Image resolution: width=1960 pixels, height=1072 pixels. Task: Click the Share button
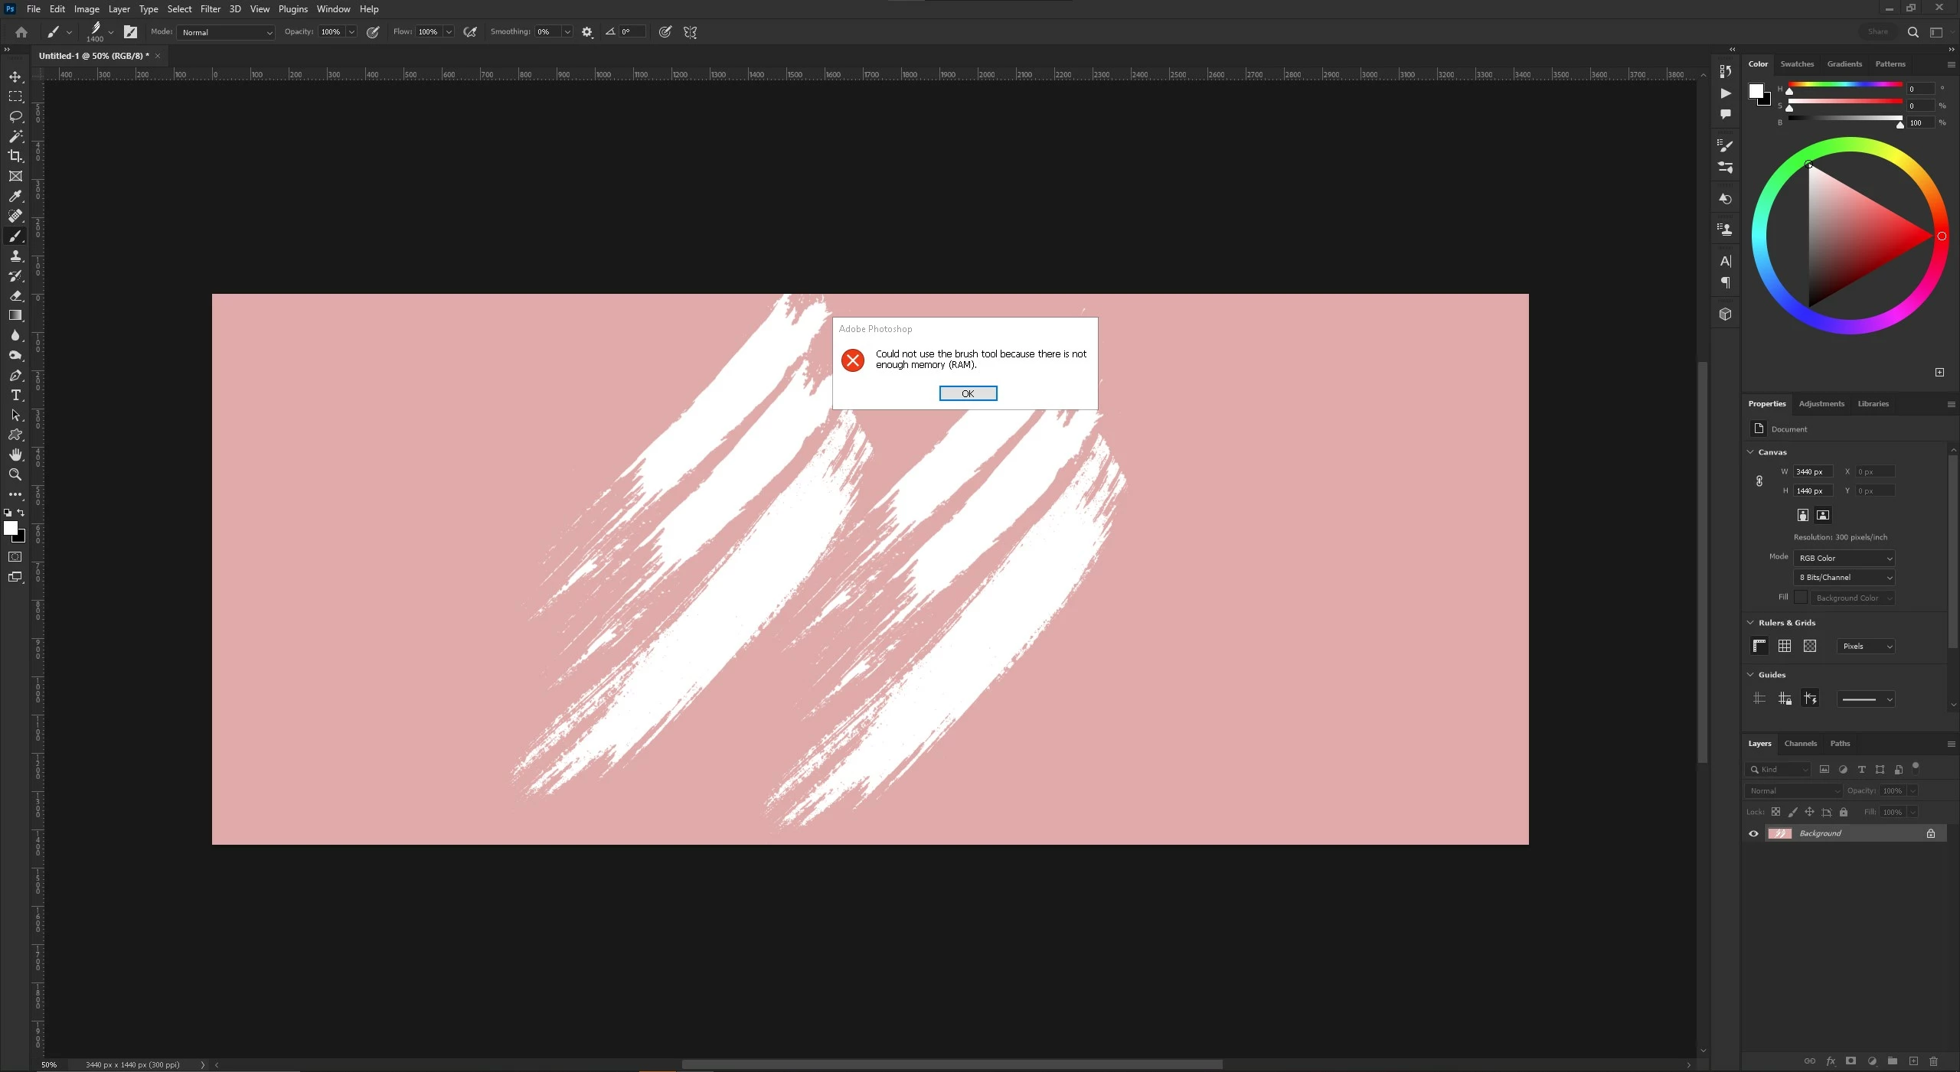point(1877,31)
